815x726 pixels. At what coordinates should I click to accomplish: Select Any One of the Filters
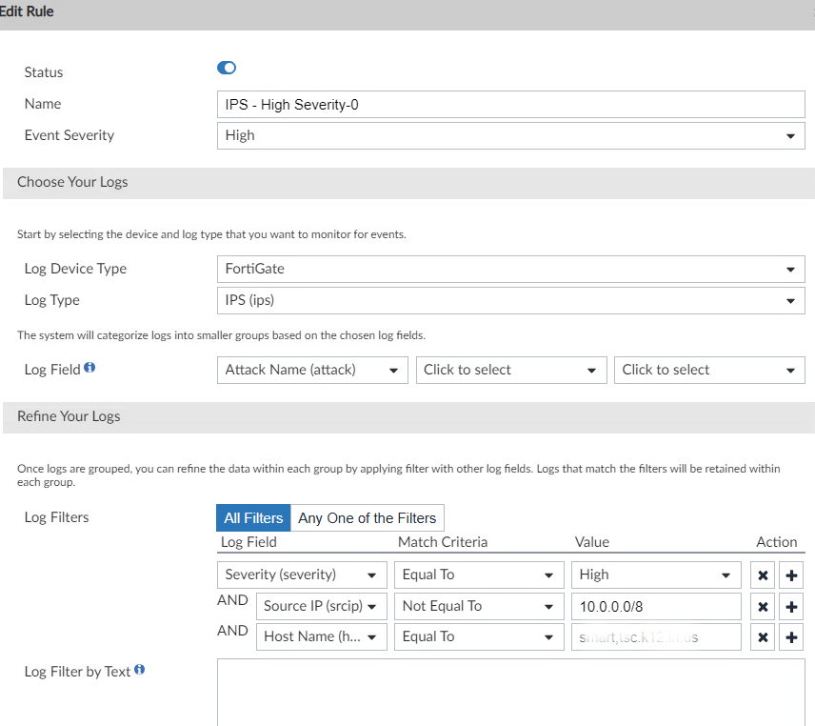coord(367,518)
